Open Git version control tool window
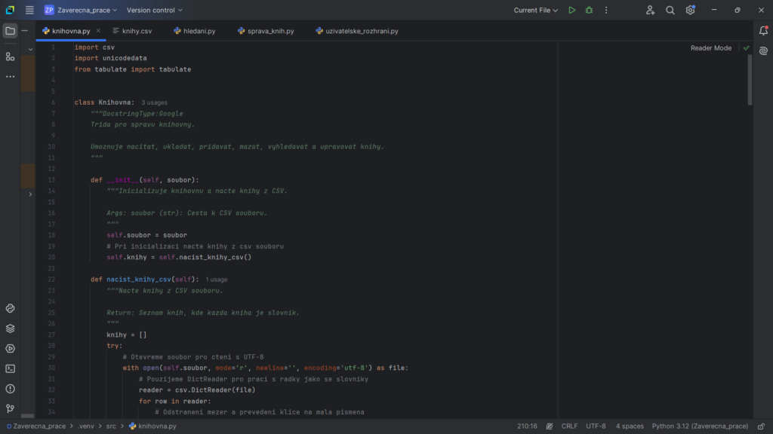Viewport: 773px width, 434px height. tap(10, 408)
